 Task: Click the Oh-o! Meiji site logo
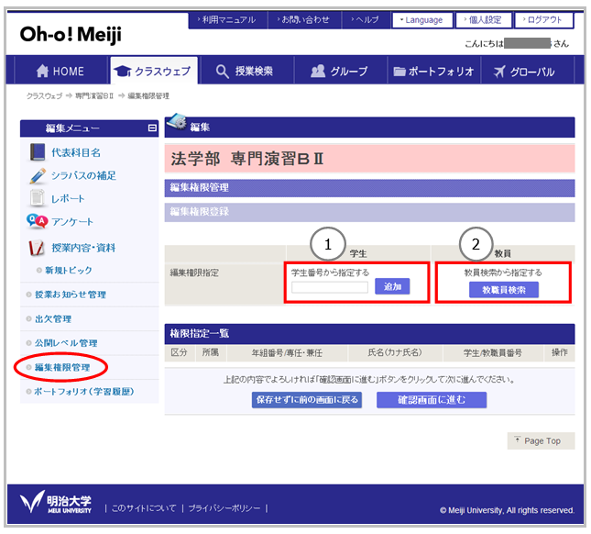click(x=71, y=34)
